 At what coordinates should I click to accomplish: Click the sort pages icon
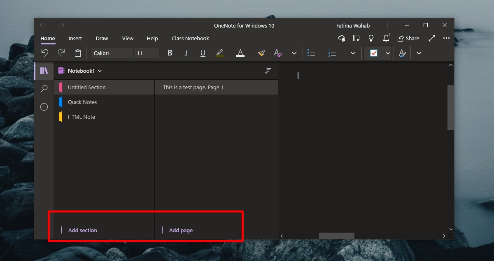coord(268,71)
